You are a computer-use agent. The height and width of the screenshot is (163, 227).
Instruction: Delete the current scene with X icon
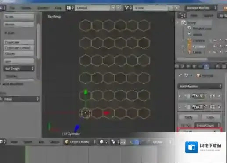(177, 8)
